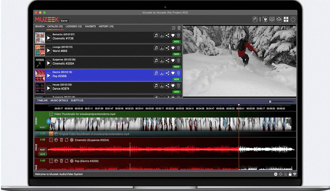Open the LICENSED (12) tab

[74, 27]
